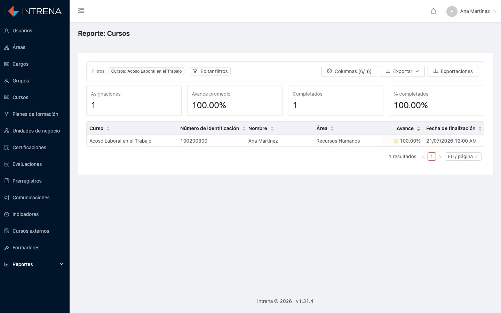Image resolution: width=501 pixels, height=313 pixels.
Task: Sort the table by Nombre
Action: [279, 128]
